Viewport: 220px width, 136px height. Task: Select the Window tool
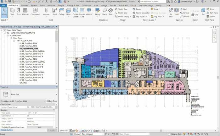25,12
